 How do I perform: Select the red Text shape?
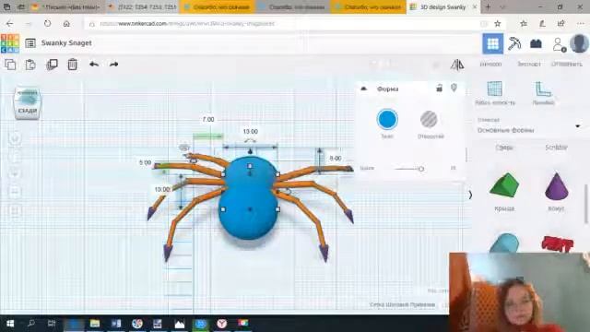(x=557, y=243)
